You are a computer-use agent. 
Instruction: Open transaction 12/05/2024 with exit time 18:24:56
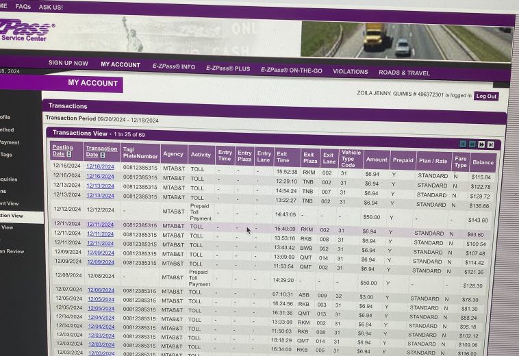[101, 299]
